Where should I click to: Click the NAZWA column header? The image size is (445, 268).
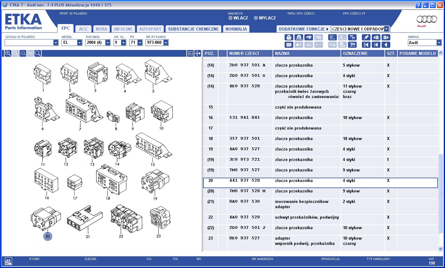[x=307, y=53]
